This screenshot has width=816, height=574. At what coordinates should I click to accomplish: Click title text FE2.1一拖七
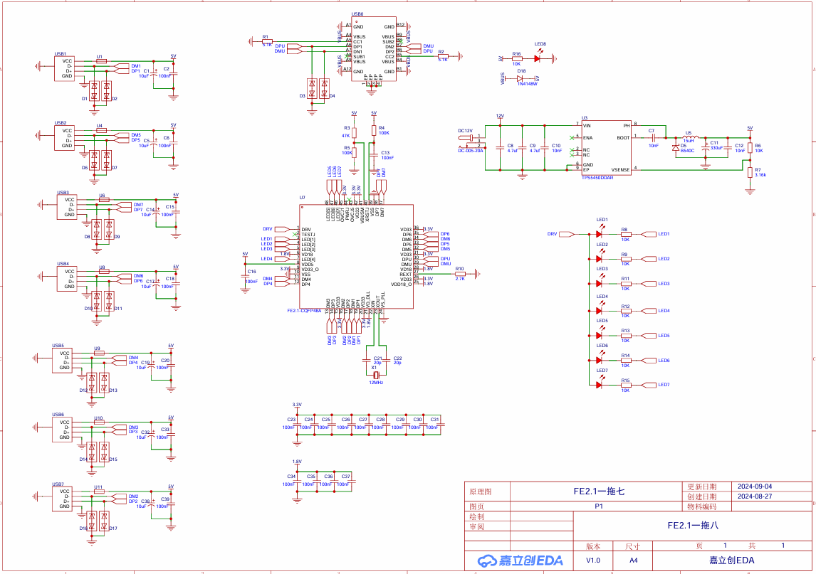pyautogui.click(x=599, y=491)
